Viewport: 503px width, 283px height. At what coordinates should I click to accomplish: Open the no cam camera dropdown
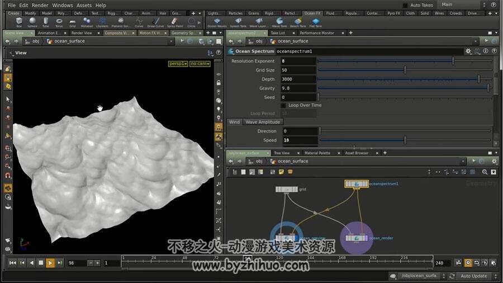200,64
